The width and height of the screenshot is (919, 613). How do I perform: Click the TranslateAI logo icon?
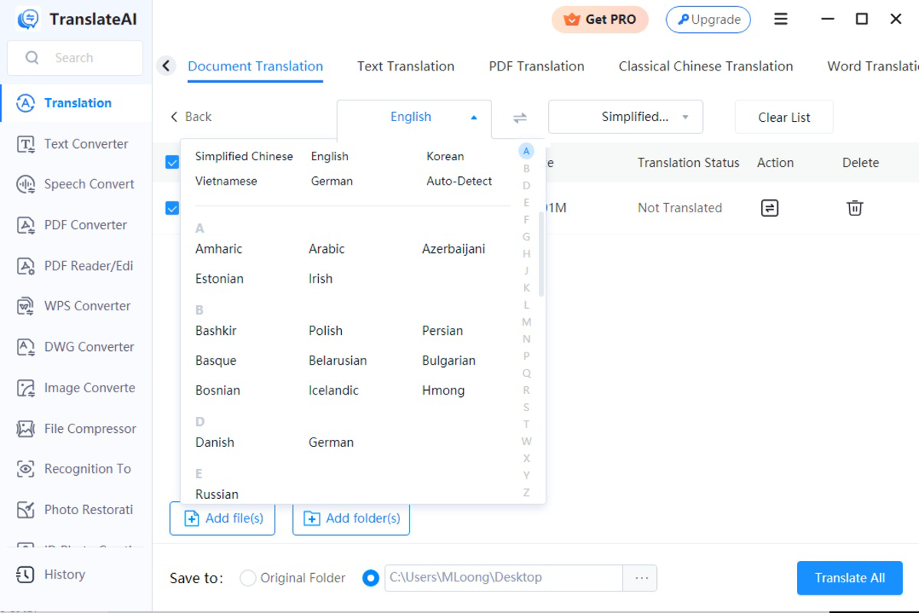(28, 18)
